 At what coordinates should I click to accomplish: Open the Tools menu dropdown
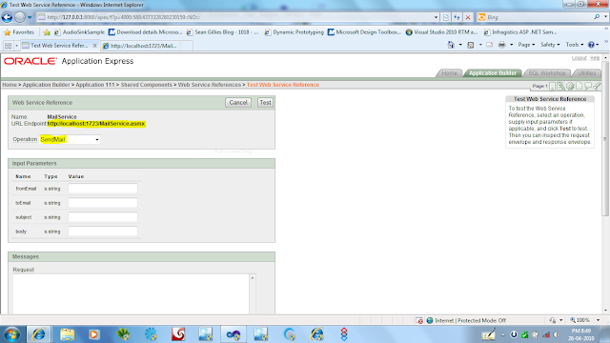(x=574, y=45)
